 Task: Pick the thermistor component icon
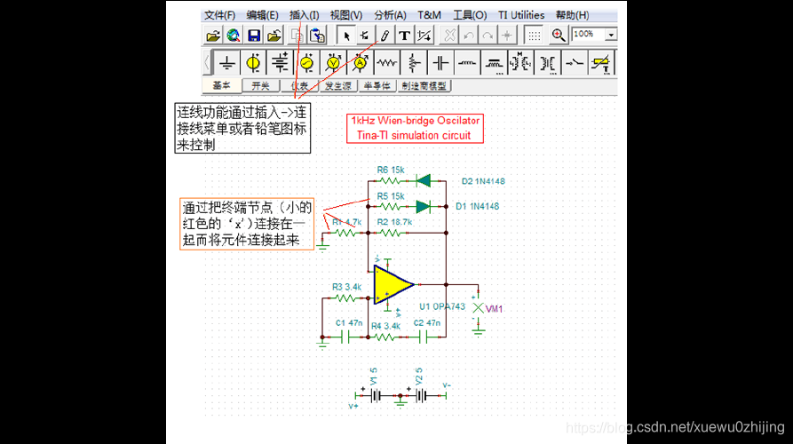click(601, 63)
